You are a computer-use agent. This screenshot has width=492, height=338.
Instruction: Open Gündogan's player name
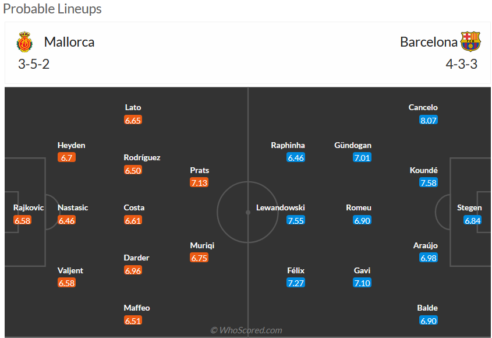coord(353,145)
